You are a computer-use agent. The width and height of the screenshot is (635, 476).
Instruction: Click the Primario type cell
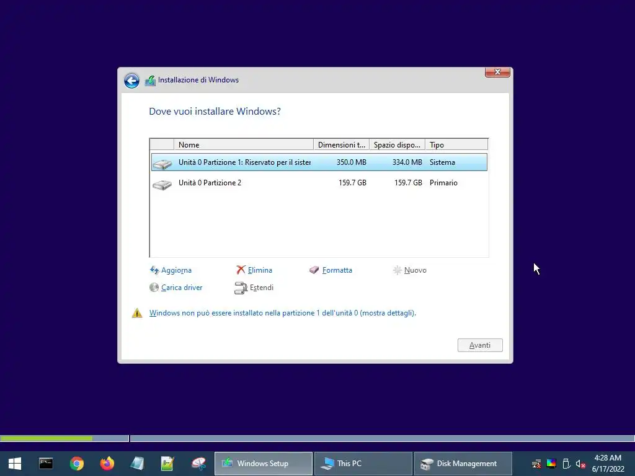point(443,183)
